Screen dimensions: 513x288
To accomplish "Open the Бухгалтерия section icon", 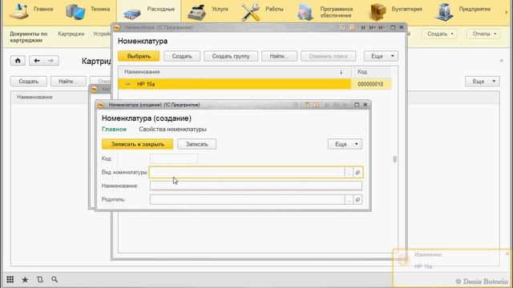I will (378, 12).
